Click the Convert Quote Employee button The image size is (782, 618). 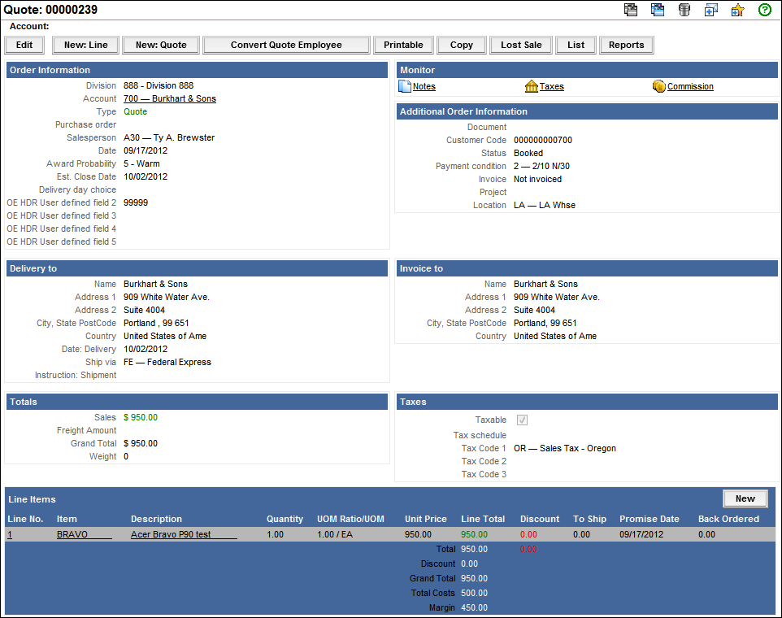[x=286, y=45]
